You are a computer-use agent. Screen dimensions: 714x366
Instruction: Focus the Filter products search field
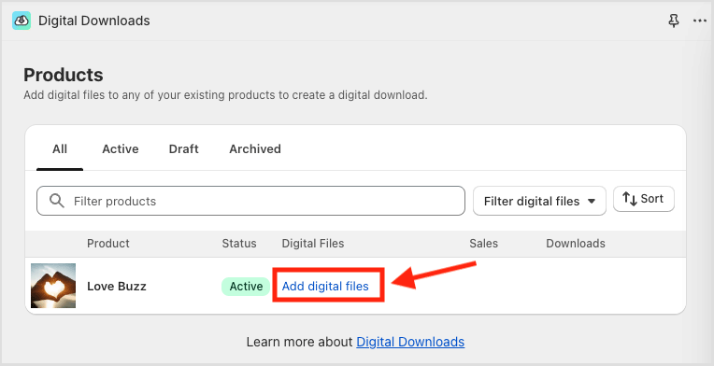click(250, 201)
